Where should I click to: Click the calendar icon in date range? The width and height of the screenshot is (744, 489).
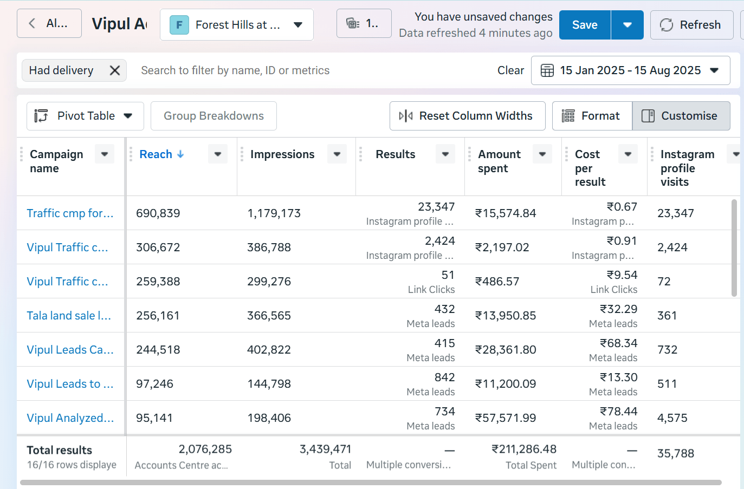(547, 70)
